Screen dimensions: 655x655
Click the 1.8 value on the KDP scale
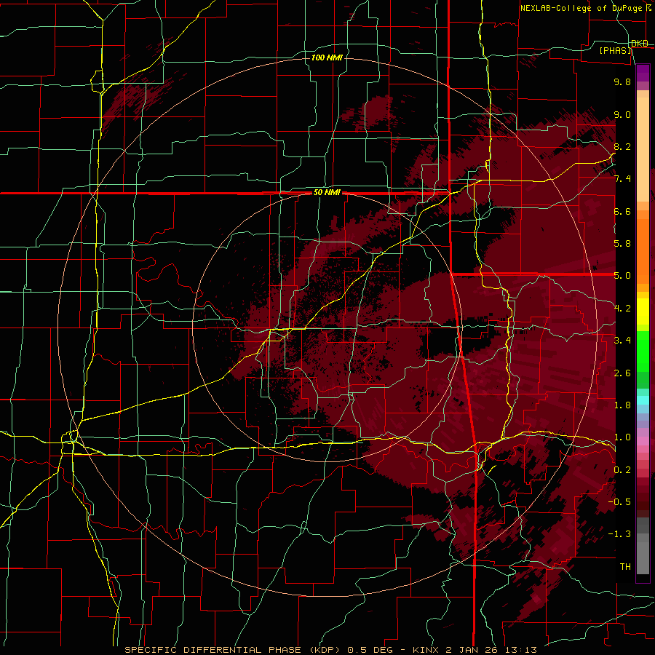point(622,405)
